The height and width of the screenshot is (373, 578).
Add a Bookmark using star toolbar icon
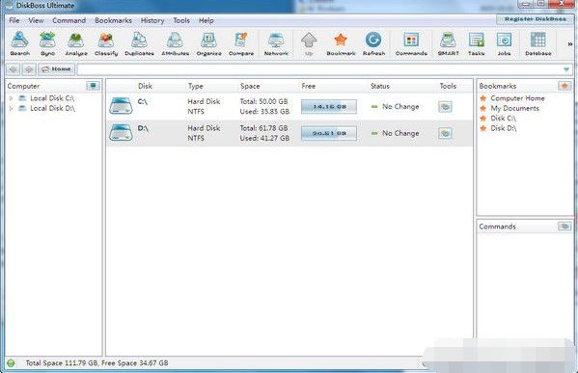(341, 43)
